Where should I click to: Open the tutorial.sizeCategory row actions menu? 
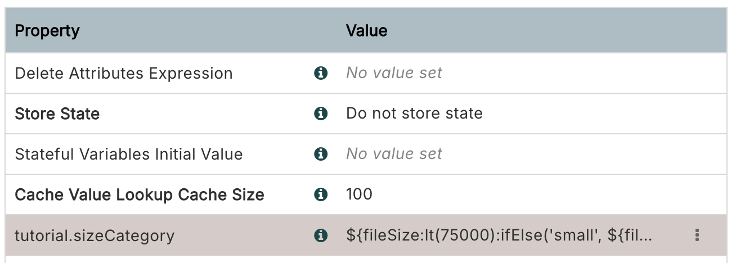click(x=697, y=235)
